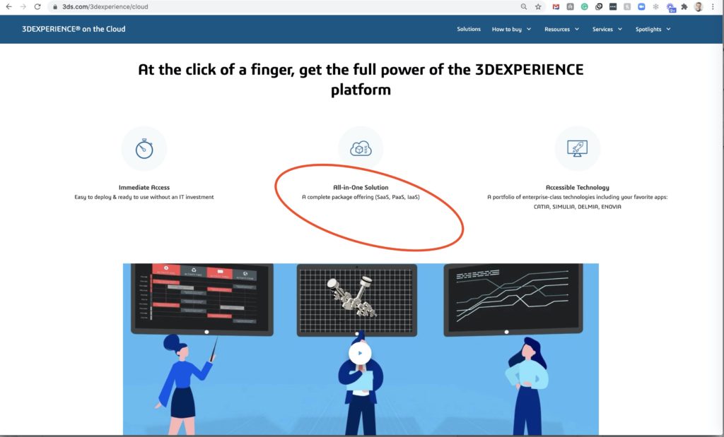
Task: Click the stopwatch Immediate Access icon
Action: tap(144, 149)
